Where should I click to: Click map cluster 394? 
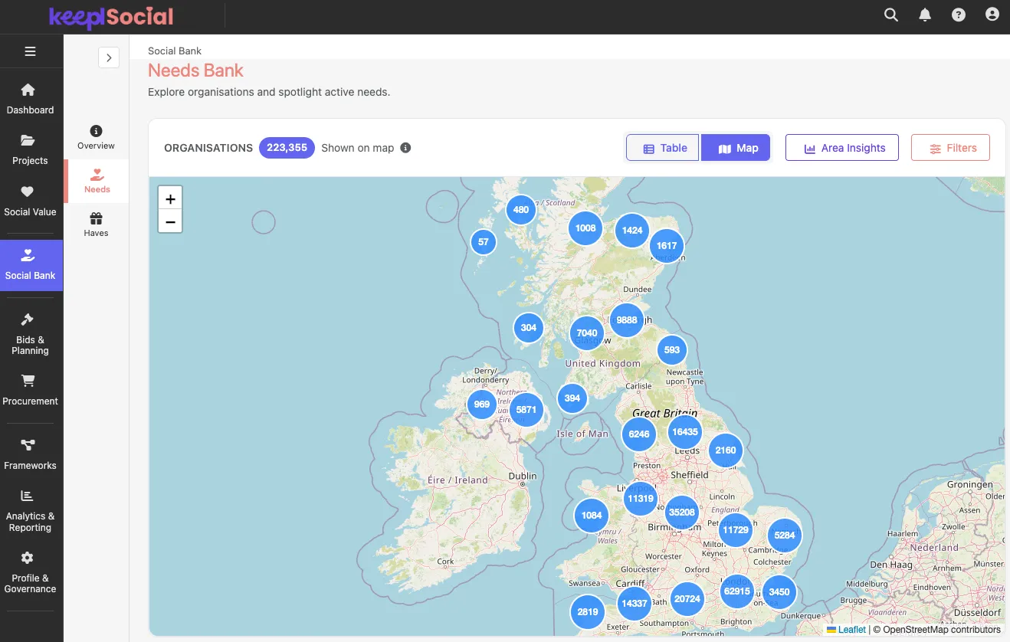572,398
